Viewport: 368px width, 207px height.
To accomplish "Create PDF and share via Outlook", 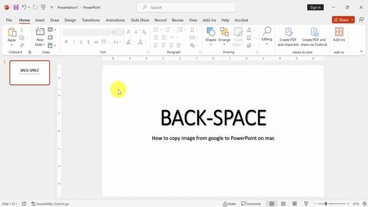I will coord(314,37).
